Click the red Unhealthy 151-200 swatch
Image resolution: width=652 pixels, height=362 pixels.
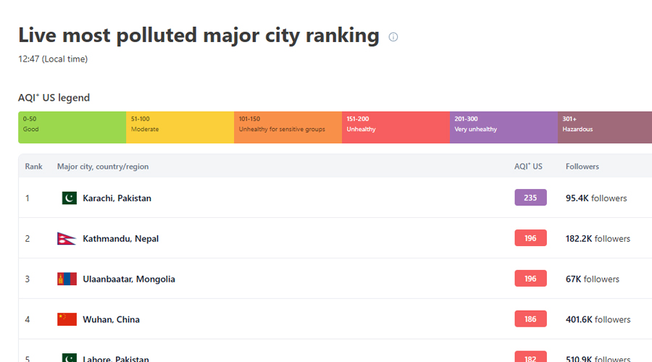click(396, 127)
